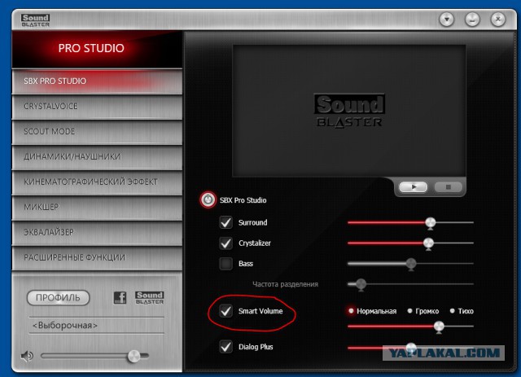Image resolution: width=521 pixels, height=377 pixels.
Task: Click the play button under preview
Action: coord(413,186)
